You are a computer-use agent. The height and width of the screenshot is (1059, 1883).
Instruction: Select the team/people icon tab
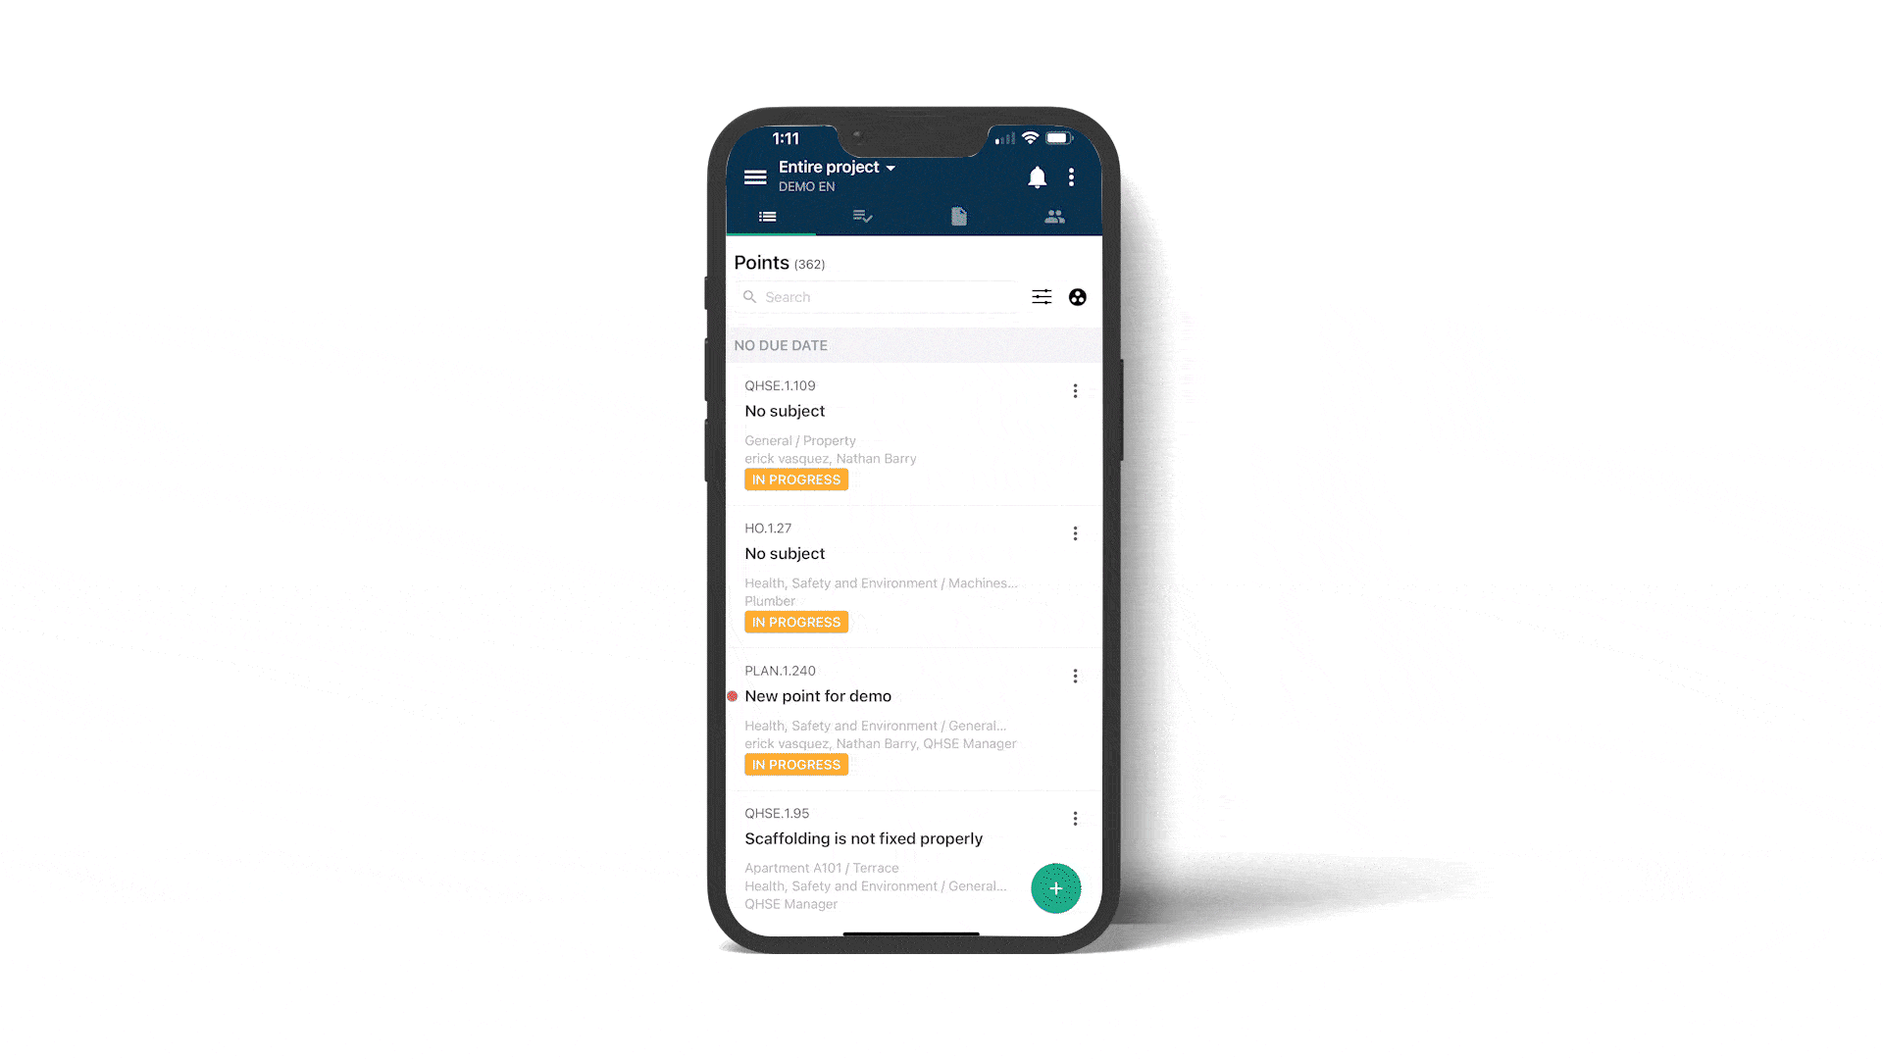(1055, 216)
